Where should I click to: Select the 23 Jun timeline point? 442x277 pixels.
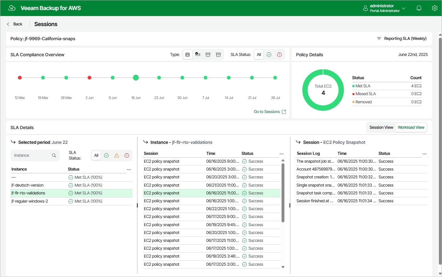[159, 78]
